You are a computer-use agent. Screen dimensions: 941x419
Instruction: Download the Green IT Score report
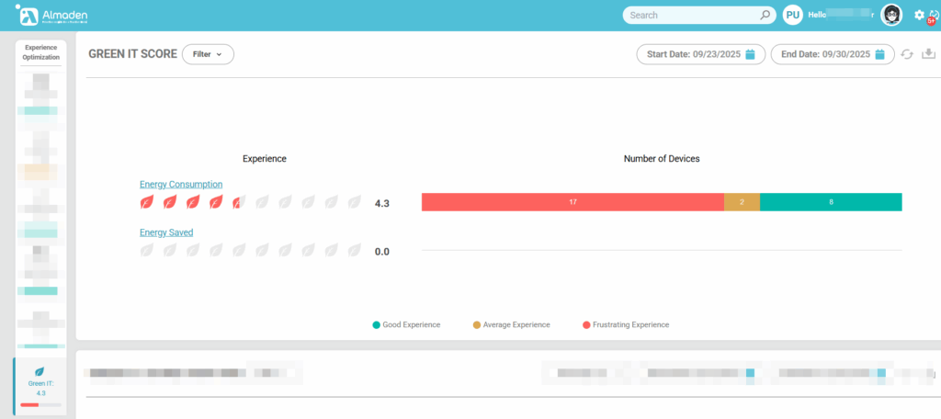click(928, 54)
